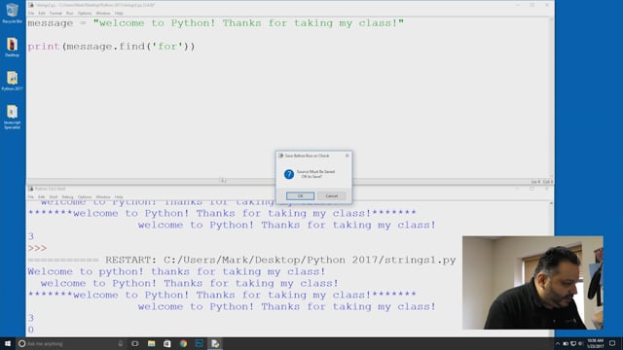This screenshot has height=350, width=623.
Task: Close the Save Before Run or Check dialog
Action: click(x=347, y=156)
